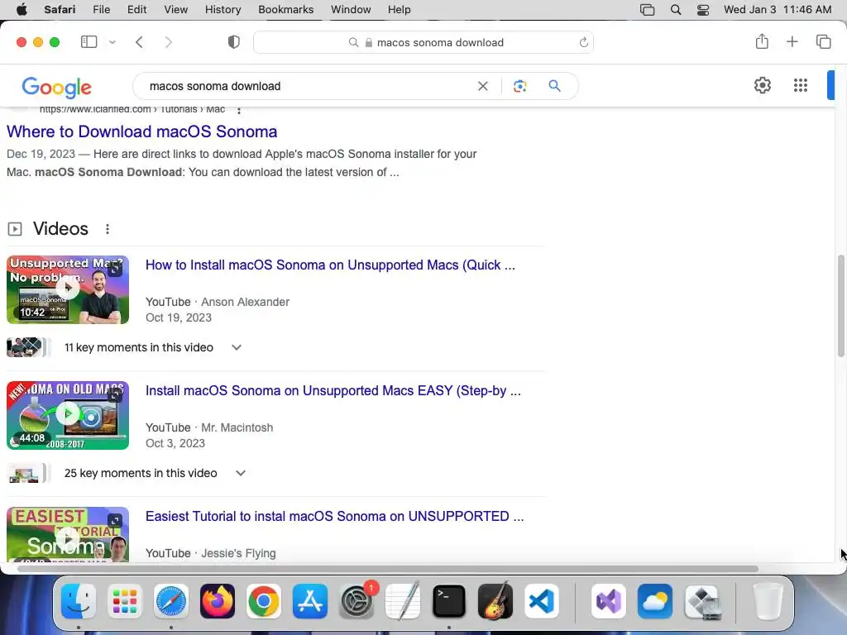Image resolution: width=847 pixels, height=635 pixels.
Task: Open the Help menu
Action: click(x=400, y=10)
